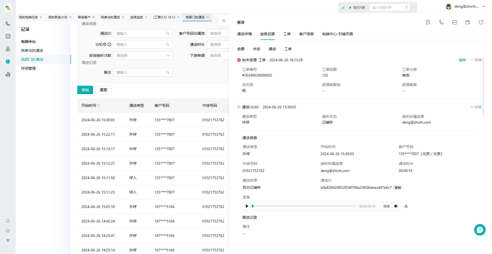Send a message with the envelope icon

(454, 22)
